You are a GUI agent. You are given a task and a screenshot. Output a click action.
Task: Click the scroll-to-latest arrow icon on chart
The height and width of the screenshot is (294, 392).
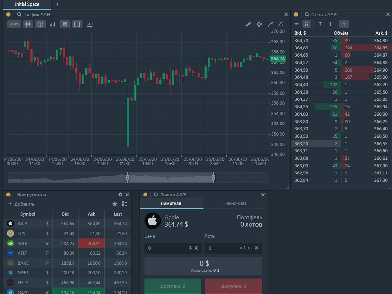click(x=89, y=24)
